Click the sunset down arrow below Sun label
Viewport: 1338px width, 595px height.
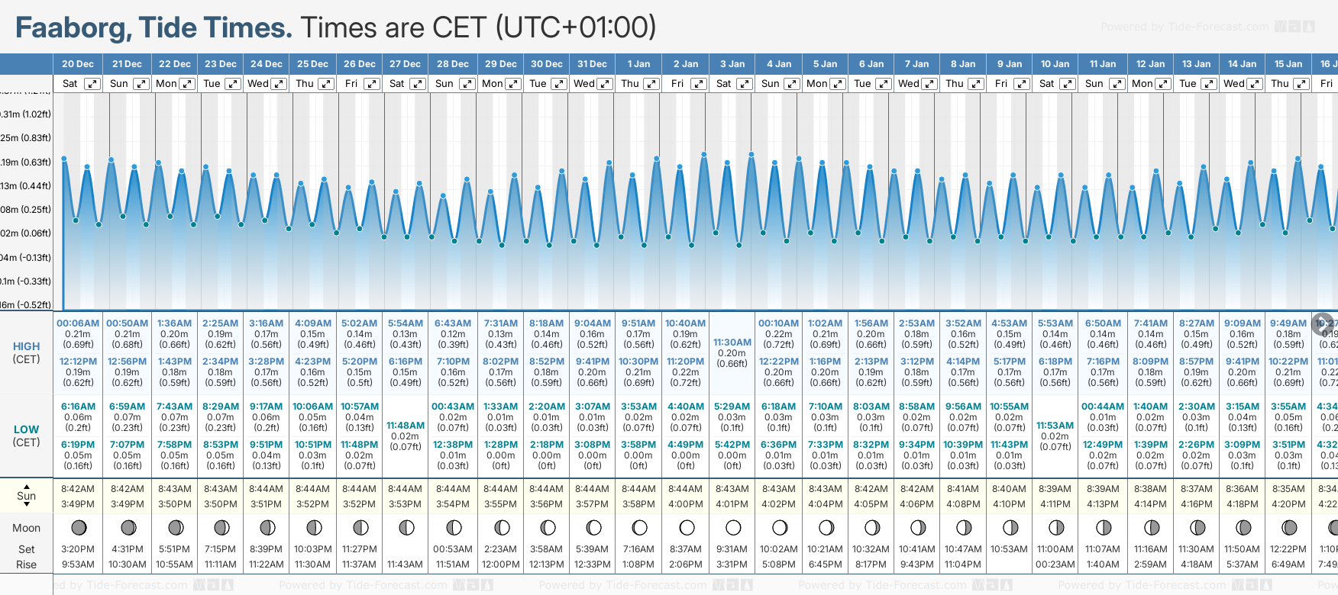[x=27, y=506]
